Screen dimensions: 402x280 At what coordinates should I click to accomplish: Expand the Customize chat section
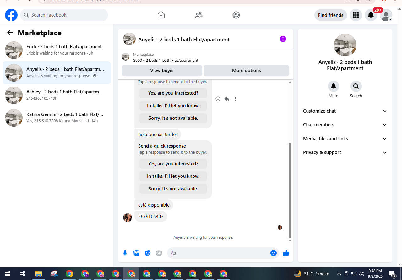pyautogui.click(x=345, y=111)
